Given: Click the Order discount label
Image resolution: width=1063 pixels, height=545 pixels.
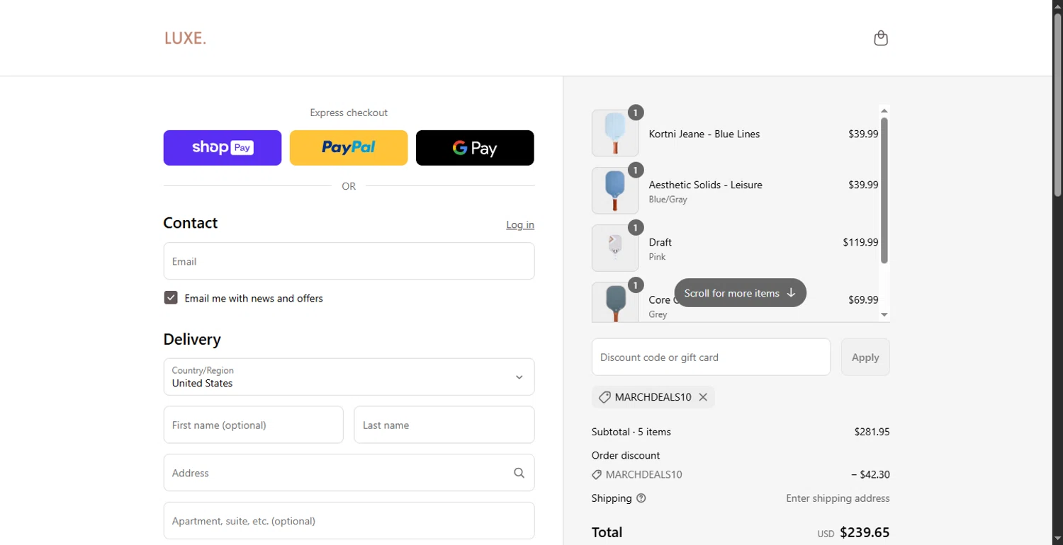Looking at the screenshot, I should [x=626, y=455].
